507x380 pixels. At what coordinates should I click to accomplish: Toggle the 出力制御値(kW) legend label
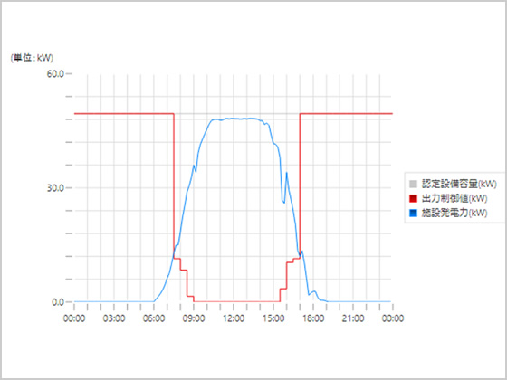454,198
